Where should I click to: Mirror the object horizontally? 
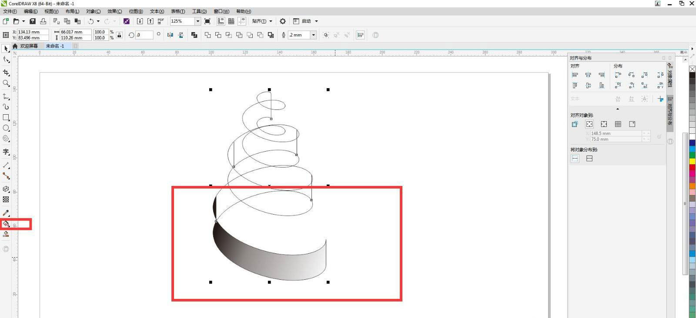pyautogui.click(x=170, y=35)
